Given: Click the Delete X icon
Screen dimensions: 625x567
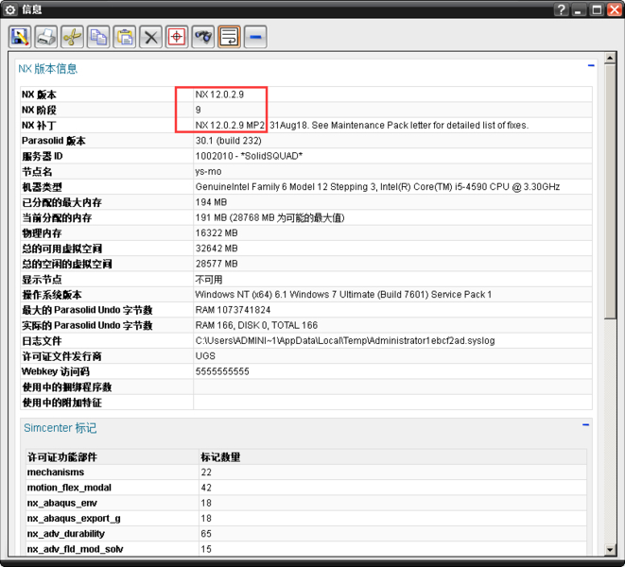Looking at the screenshot, I should click(150, 38).
